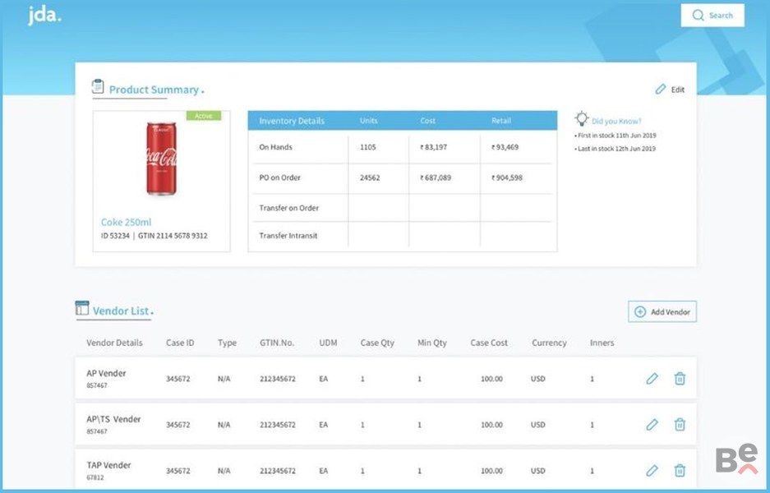Select the Transfer on Order row label
Image resolution: width=770 pixels, height=493 pixels.
[288, 208]
